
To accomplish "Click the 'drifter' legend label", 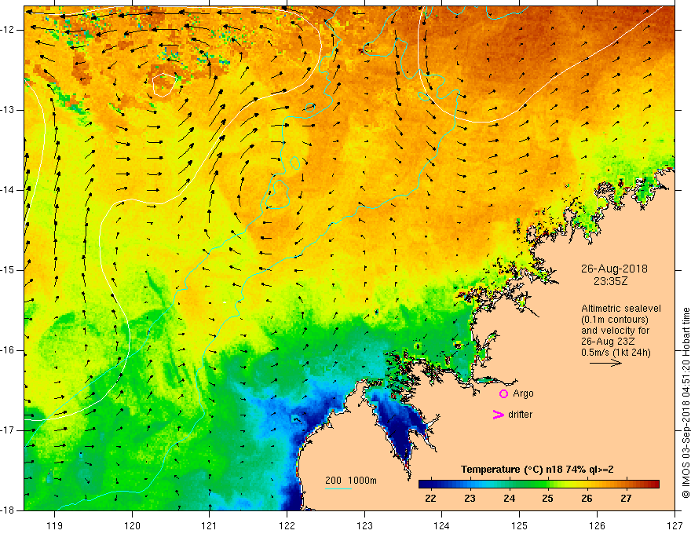I will pos(520,415).
